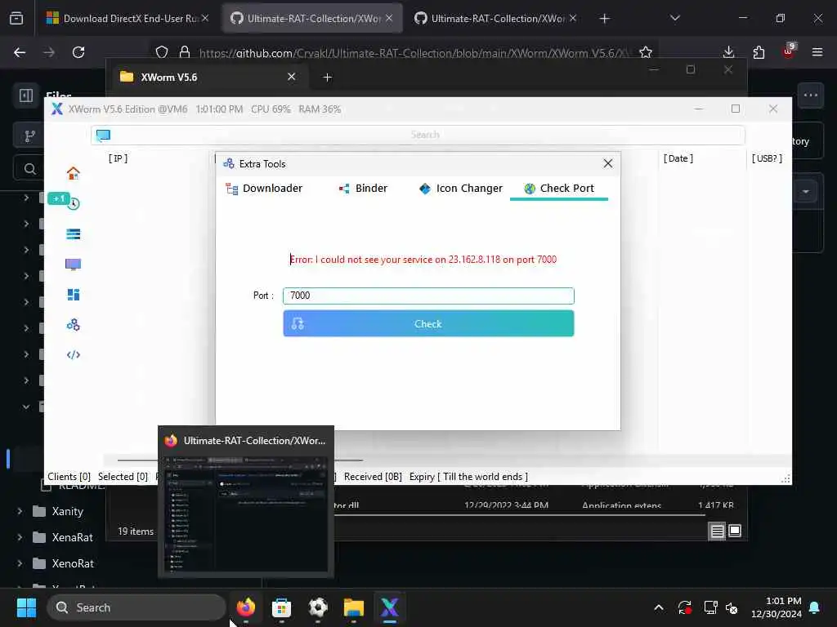Open the home icon in XWorm sidebar
Image resolution: width=837 pixels, height=627 pixels.
pos(73,173)
